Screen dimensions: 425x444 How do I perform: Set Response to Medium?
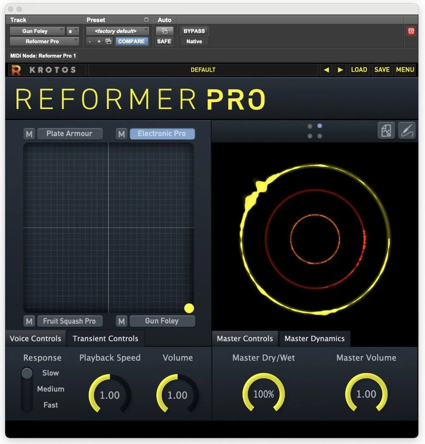tap(51, 389)
